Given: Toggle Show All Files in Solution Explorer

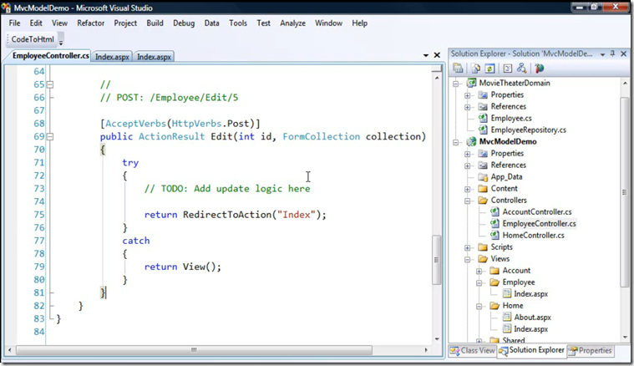Looking at the screenshot, I should 475,69.
